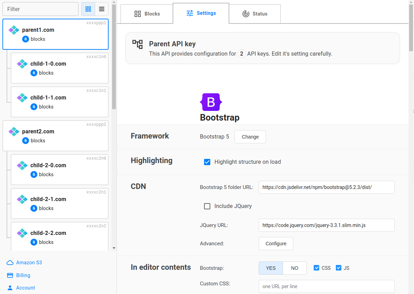Screen dimensions: 414x294
Task: Open Amazon S3 via the cloud icon
Action: pos(10,263)
